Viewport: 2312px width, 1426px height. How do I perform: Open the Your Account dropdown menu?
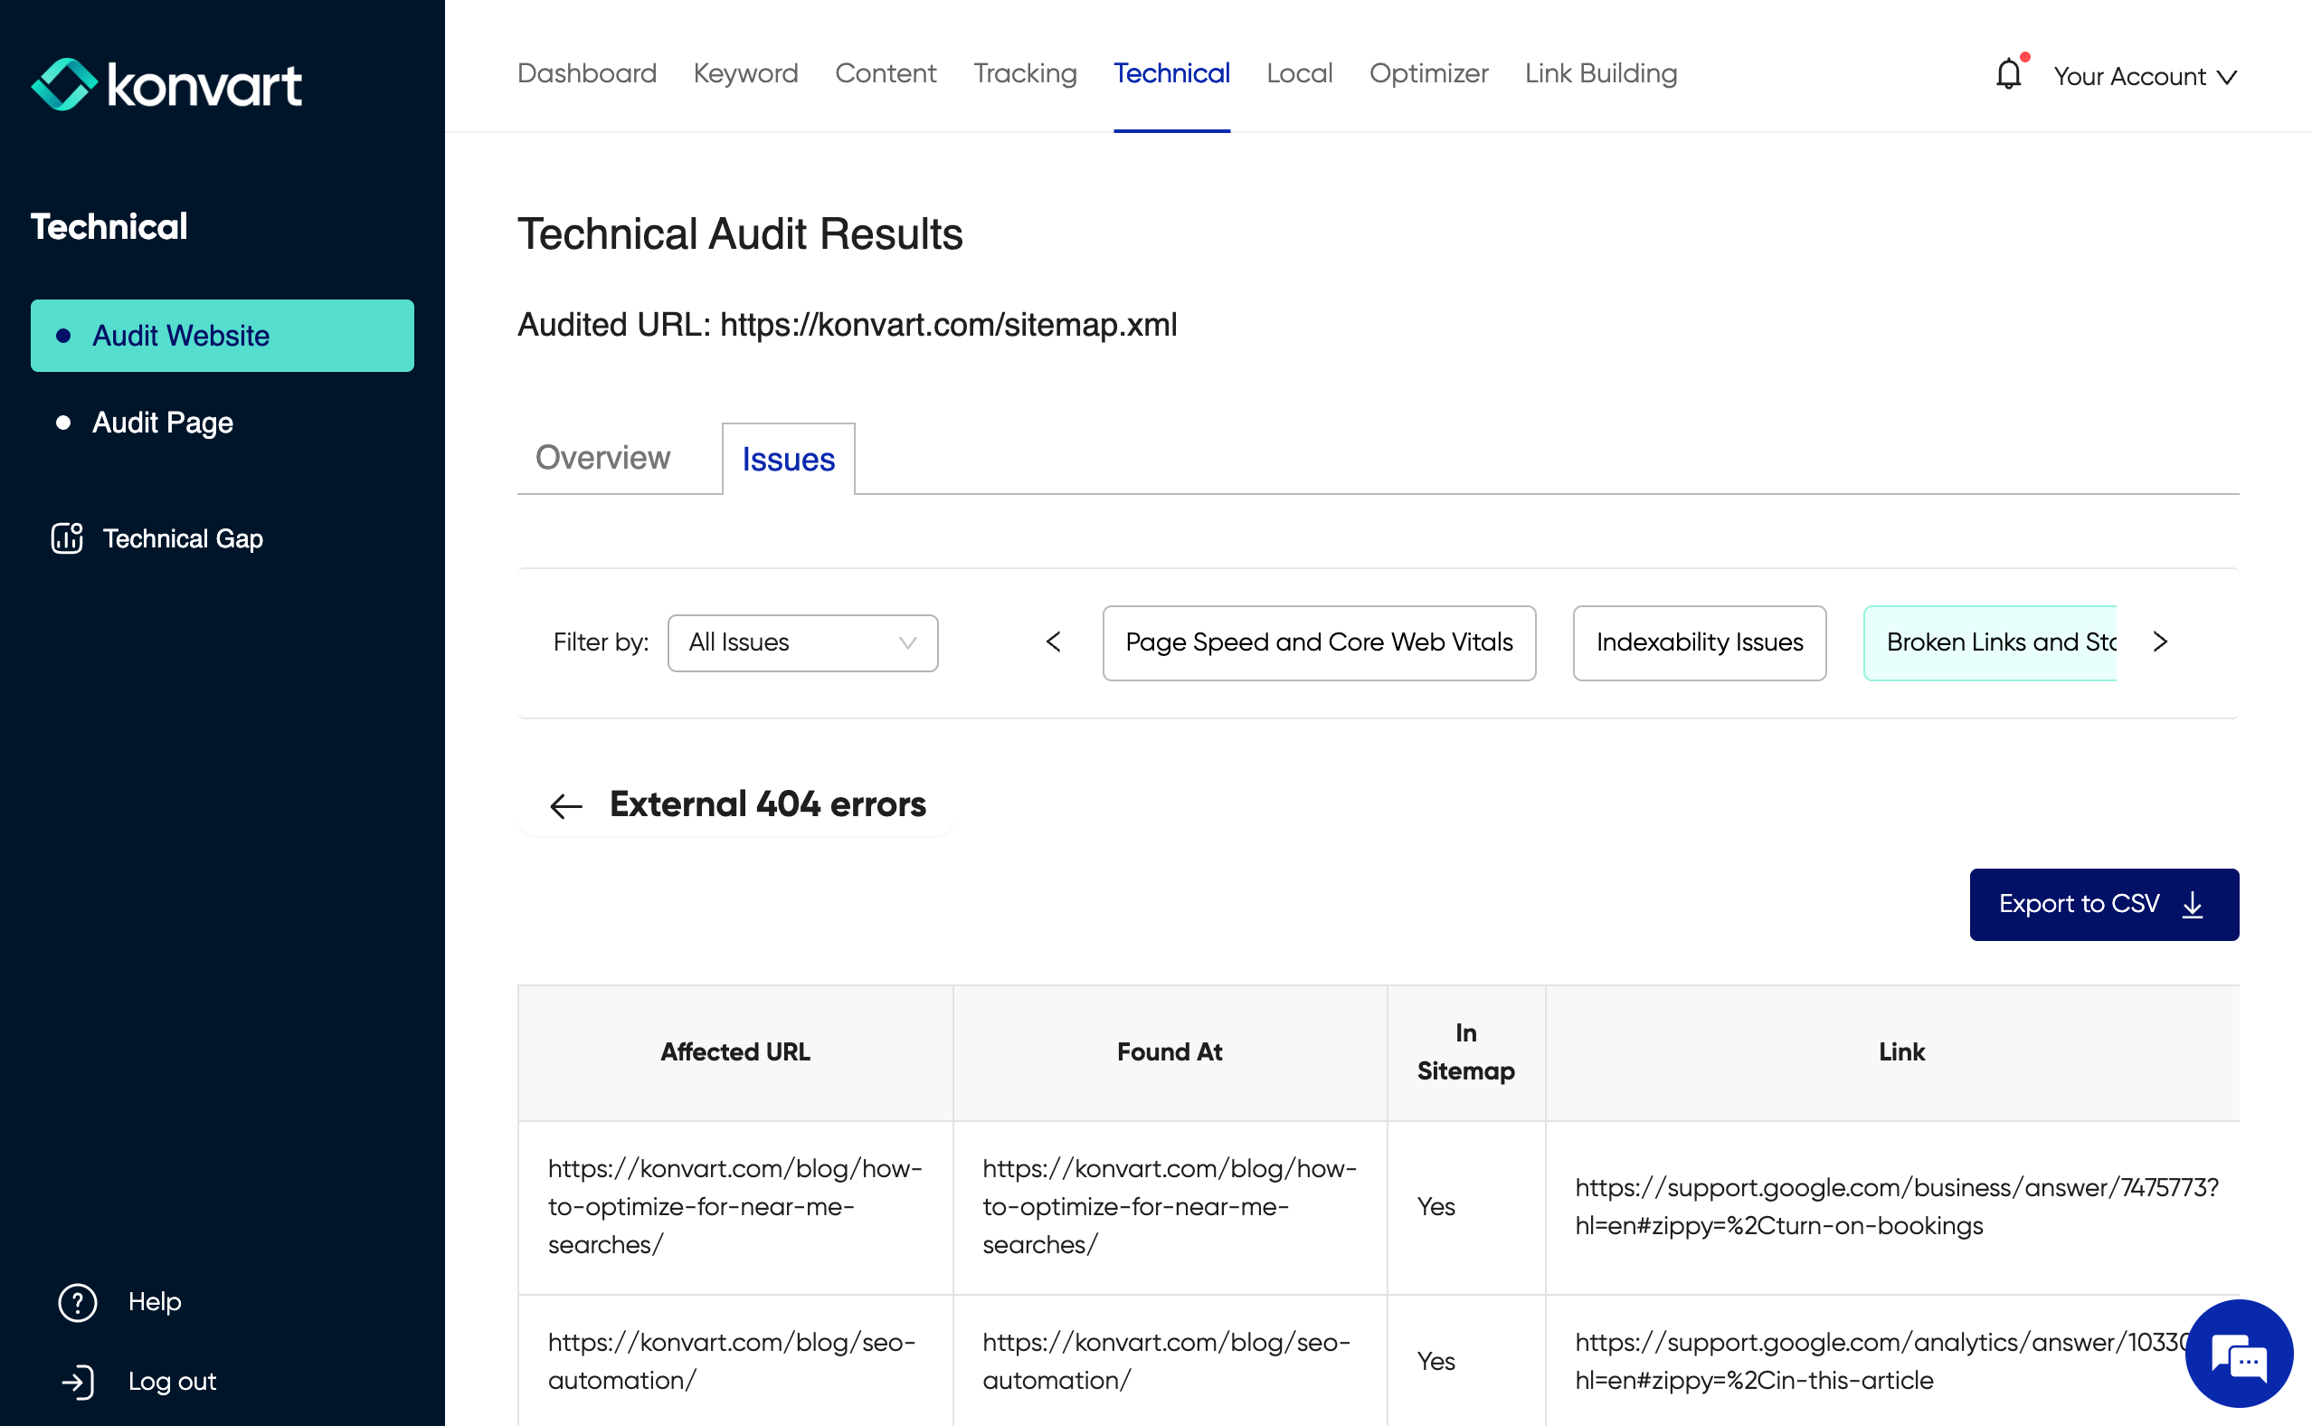[x=2145, y=76]
